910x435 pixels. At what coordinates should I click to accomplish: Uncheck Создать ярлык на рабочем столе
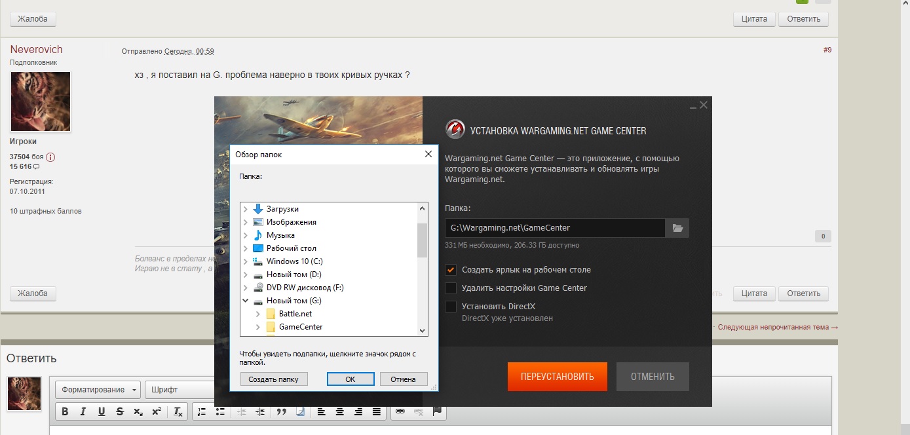[450, 270]
